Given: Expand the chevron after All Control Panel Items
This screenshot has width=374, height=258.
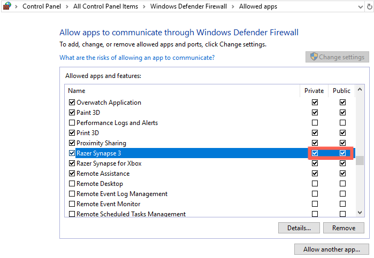Looking at the screenshot, I should point(144,6).
